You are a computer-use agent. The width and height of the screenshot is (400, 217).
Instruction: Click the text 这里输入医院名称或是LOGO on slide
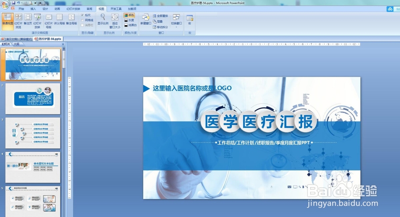coord(192,88)
